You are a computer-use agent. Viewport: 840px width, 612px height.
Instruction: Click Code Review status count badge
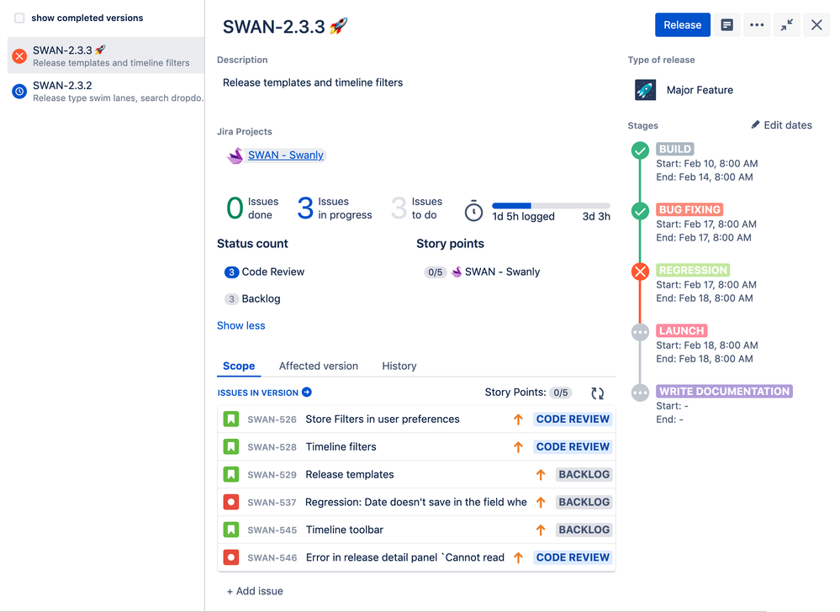(231, 272)
